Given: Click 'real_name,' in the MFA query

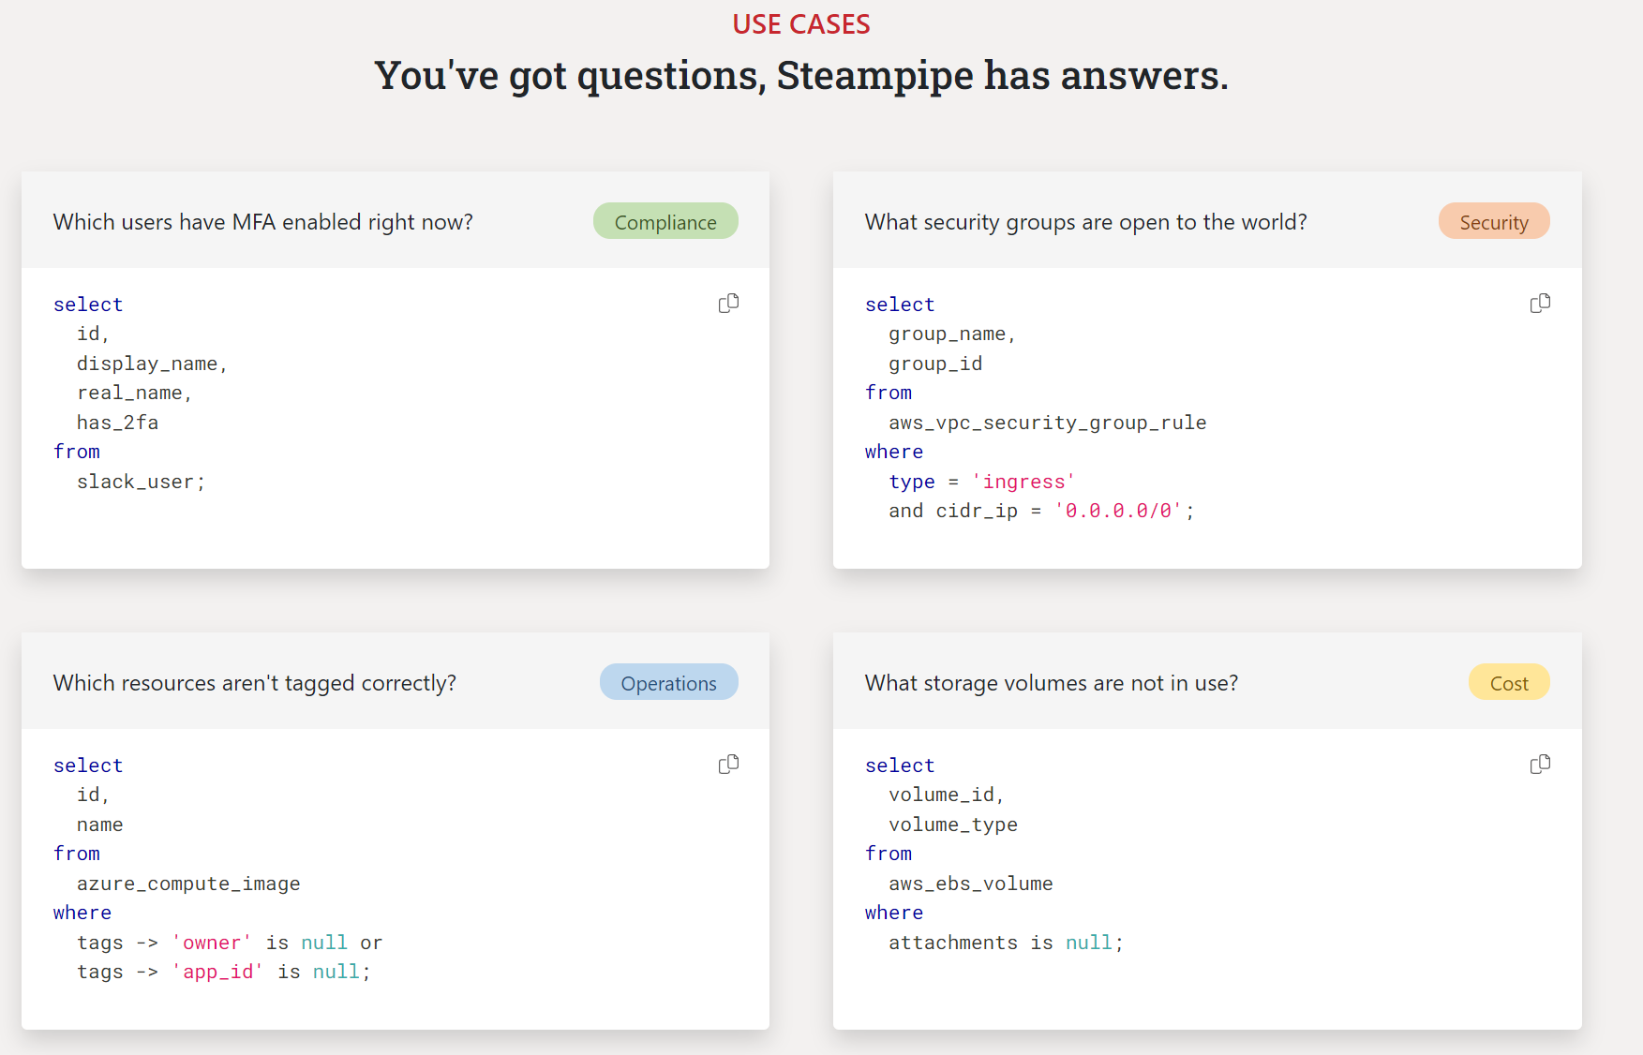Looking at the screenshot, I should click(x=134, y=394).
